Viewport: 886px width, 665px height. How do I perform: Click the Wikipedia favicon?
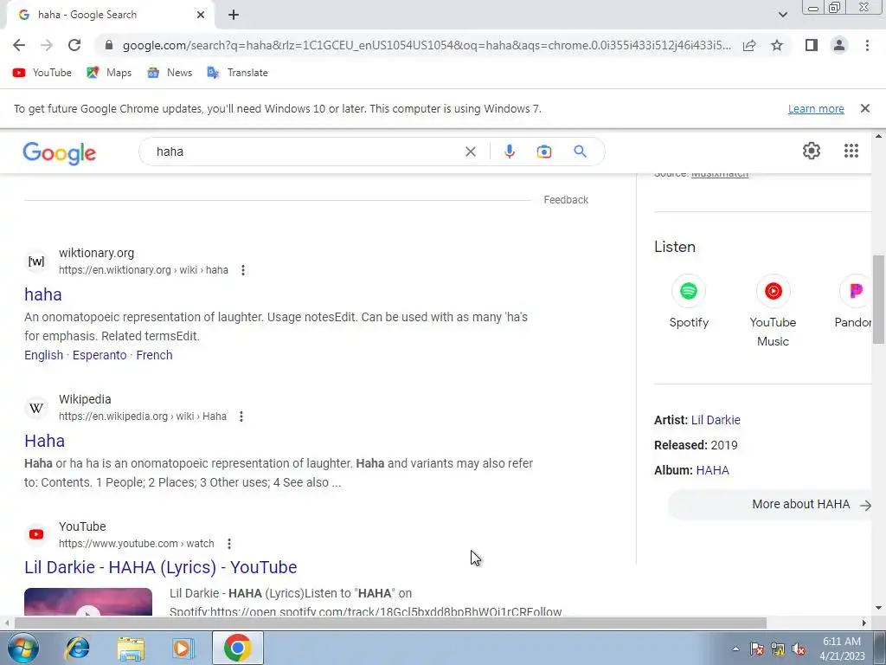point(36,408)
